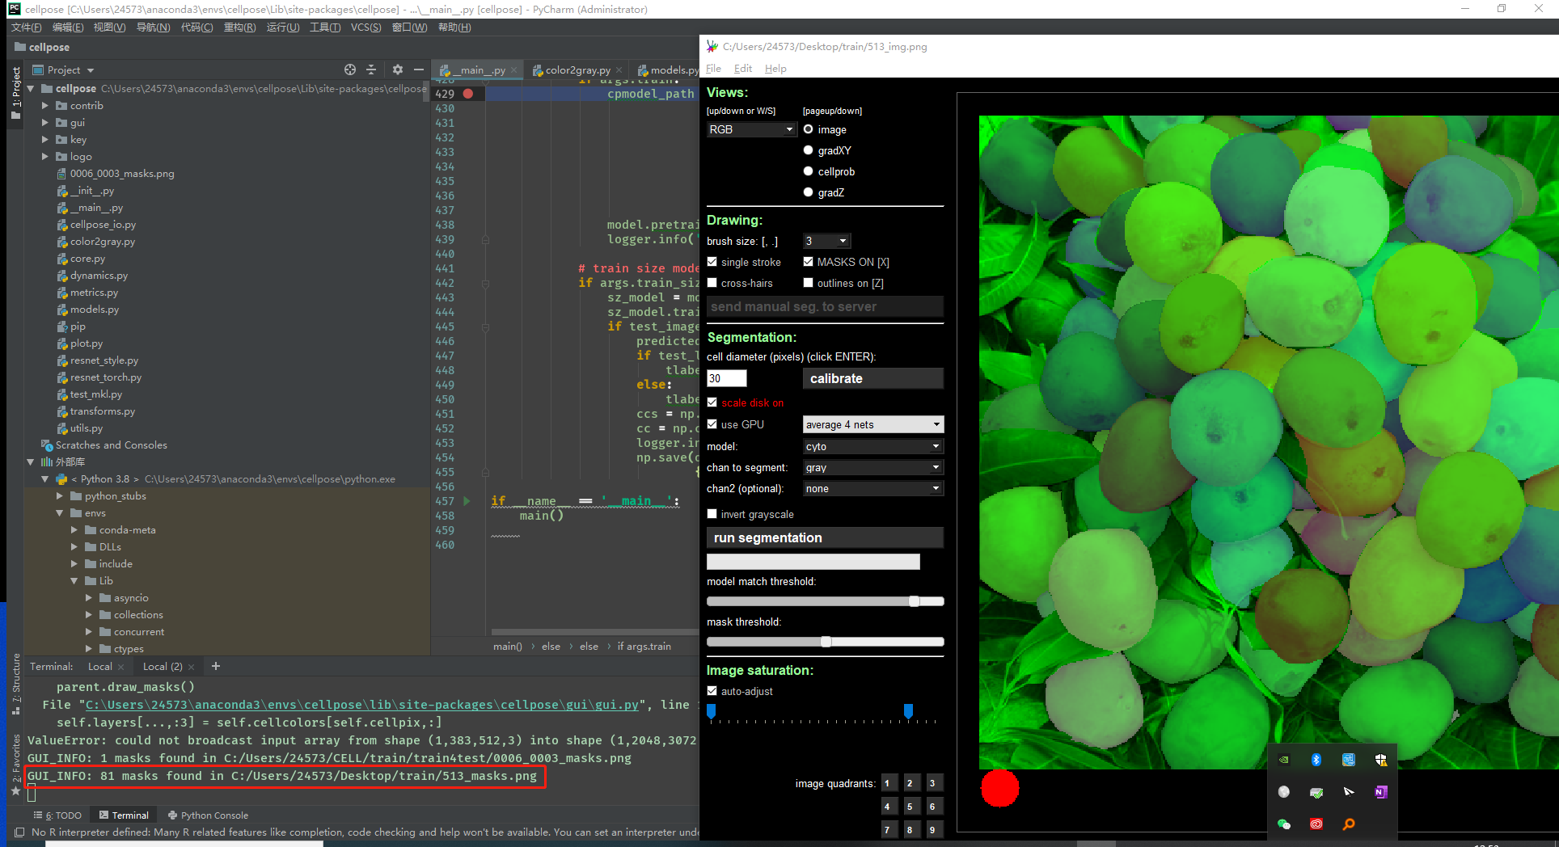The height and width of the screenshot is (847, 1559).
Task: Open the Project panel settings gear icon
Action: click(x=398, y=70)
